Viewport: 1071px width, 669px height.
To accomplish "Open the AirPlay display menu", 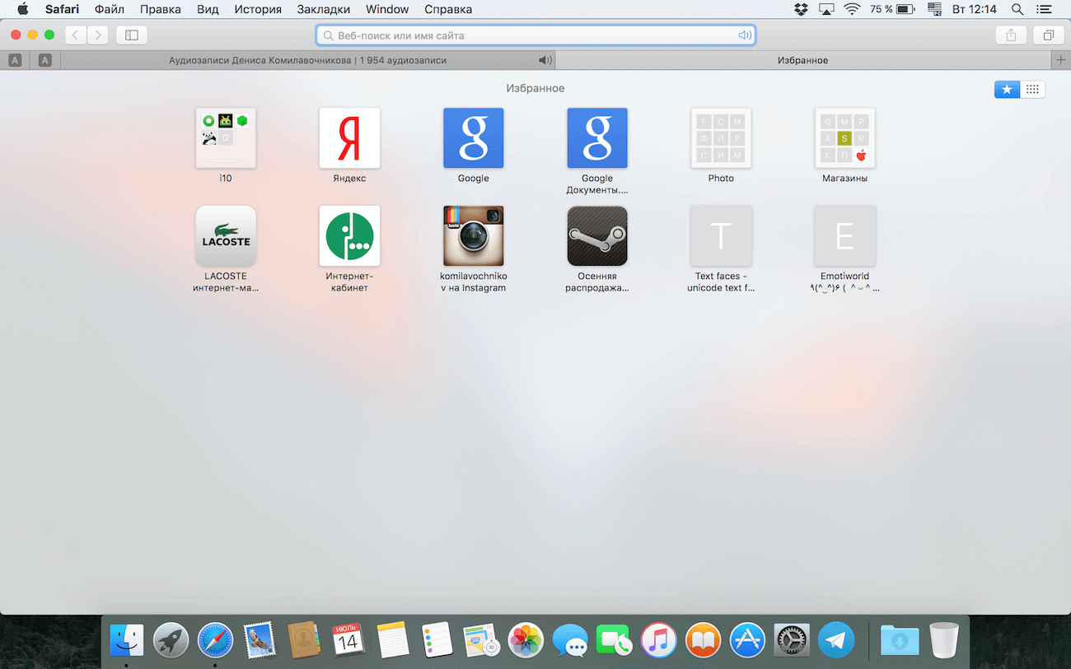I will tap(826, 9).
